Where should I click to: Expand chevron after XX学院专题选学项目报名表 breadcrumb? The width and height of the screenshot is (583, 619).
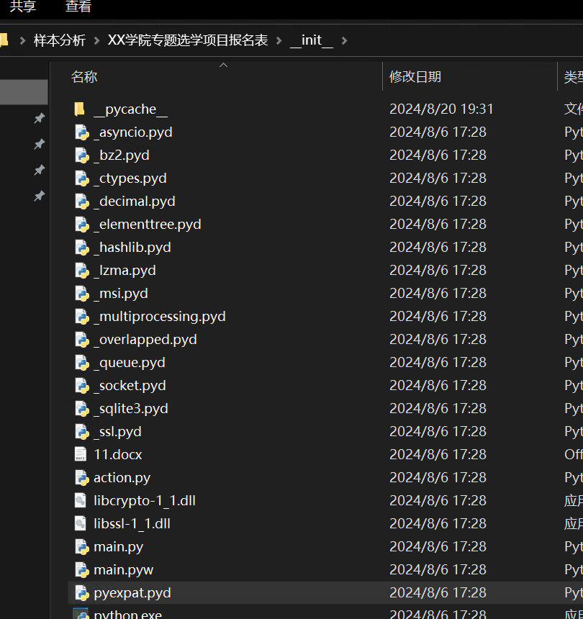pyautogui.click(x=279, y=40)
